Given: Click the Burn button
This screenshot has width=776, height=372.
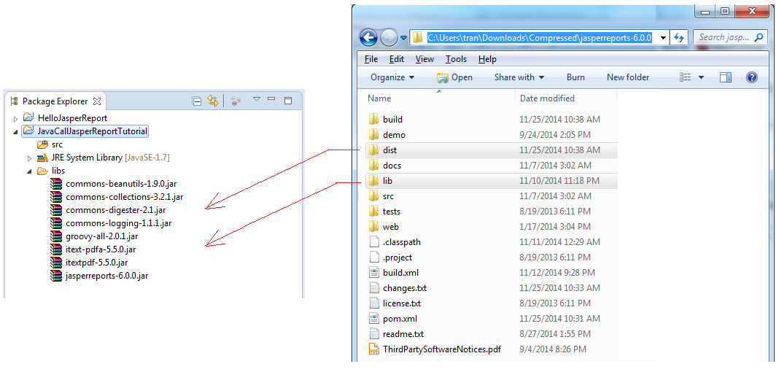Looking at the screenshot, I should coord(575,77).
